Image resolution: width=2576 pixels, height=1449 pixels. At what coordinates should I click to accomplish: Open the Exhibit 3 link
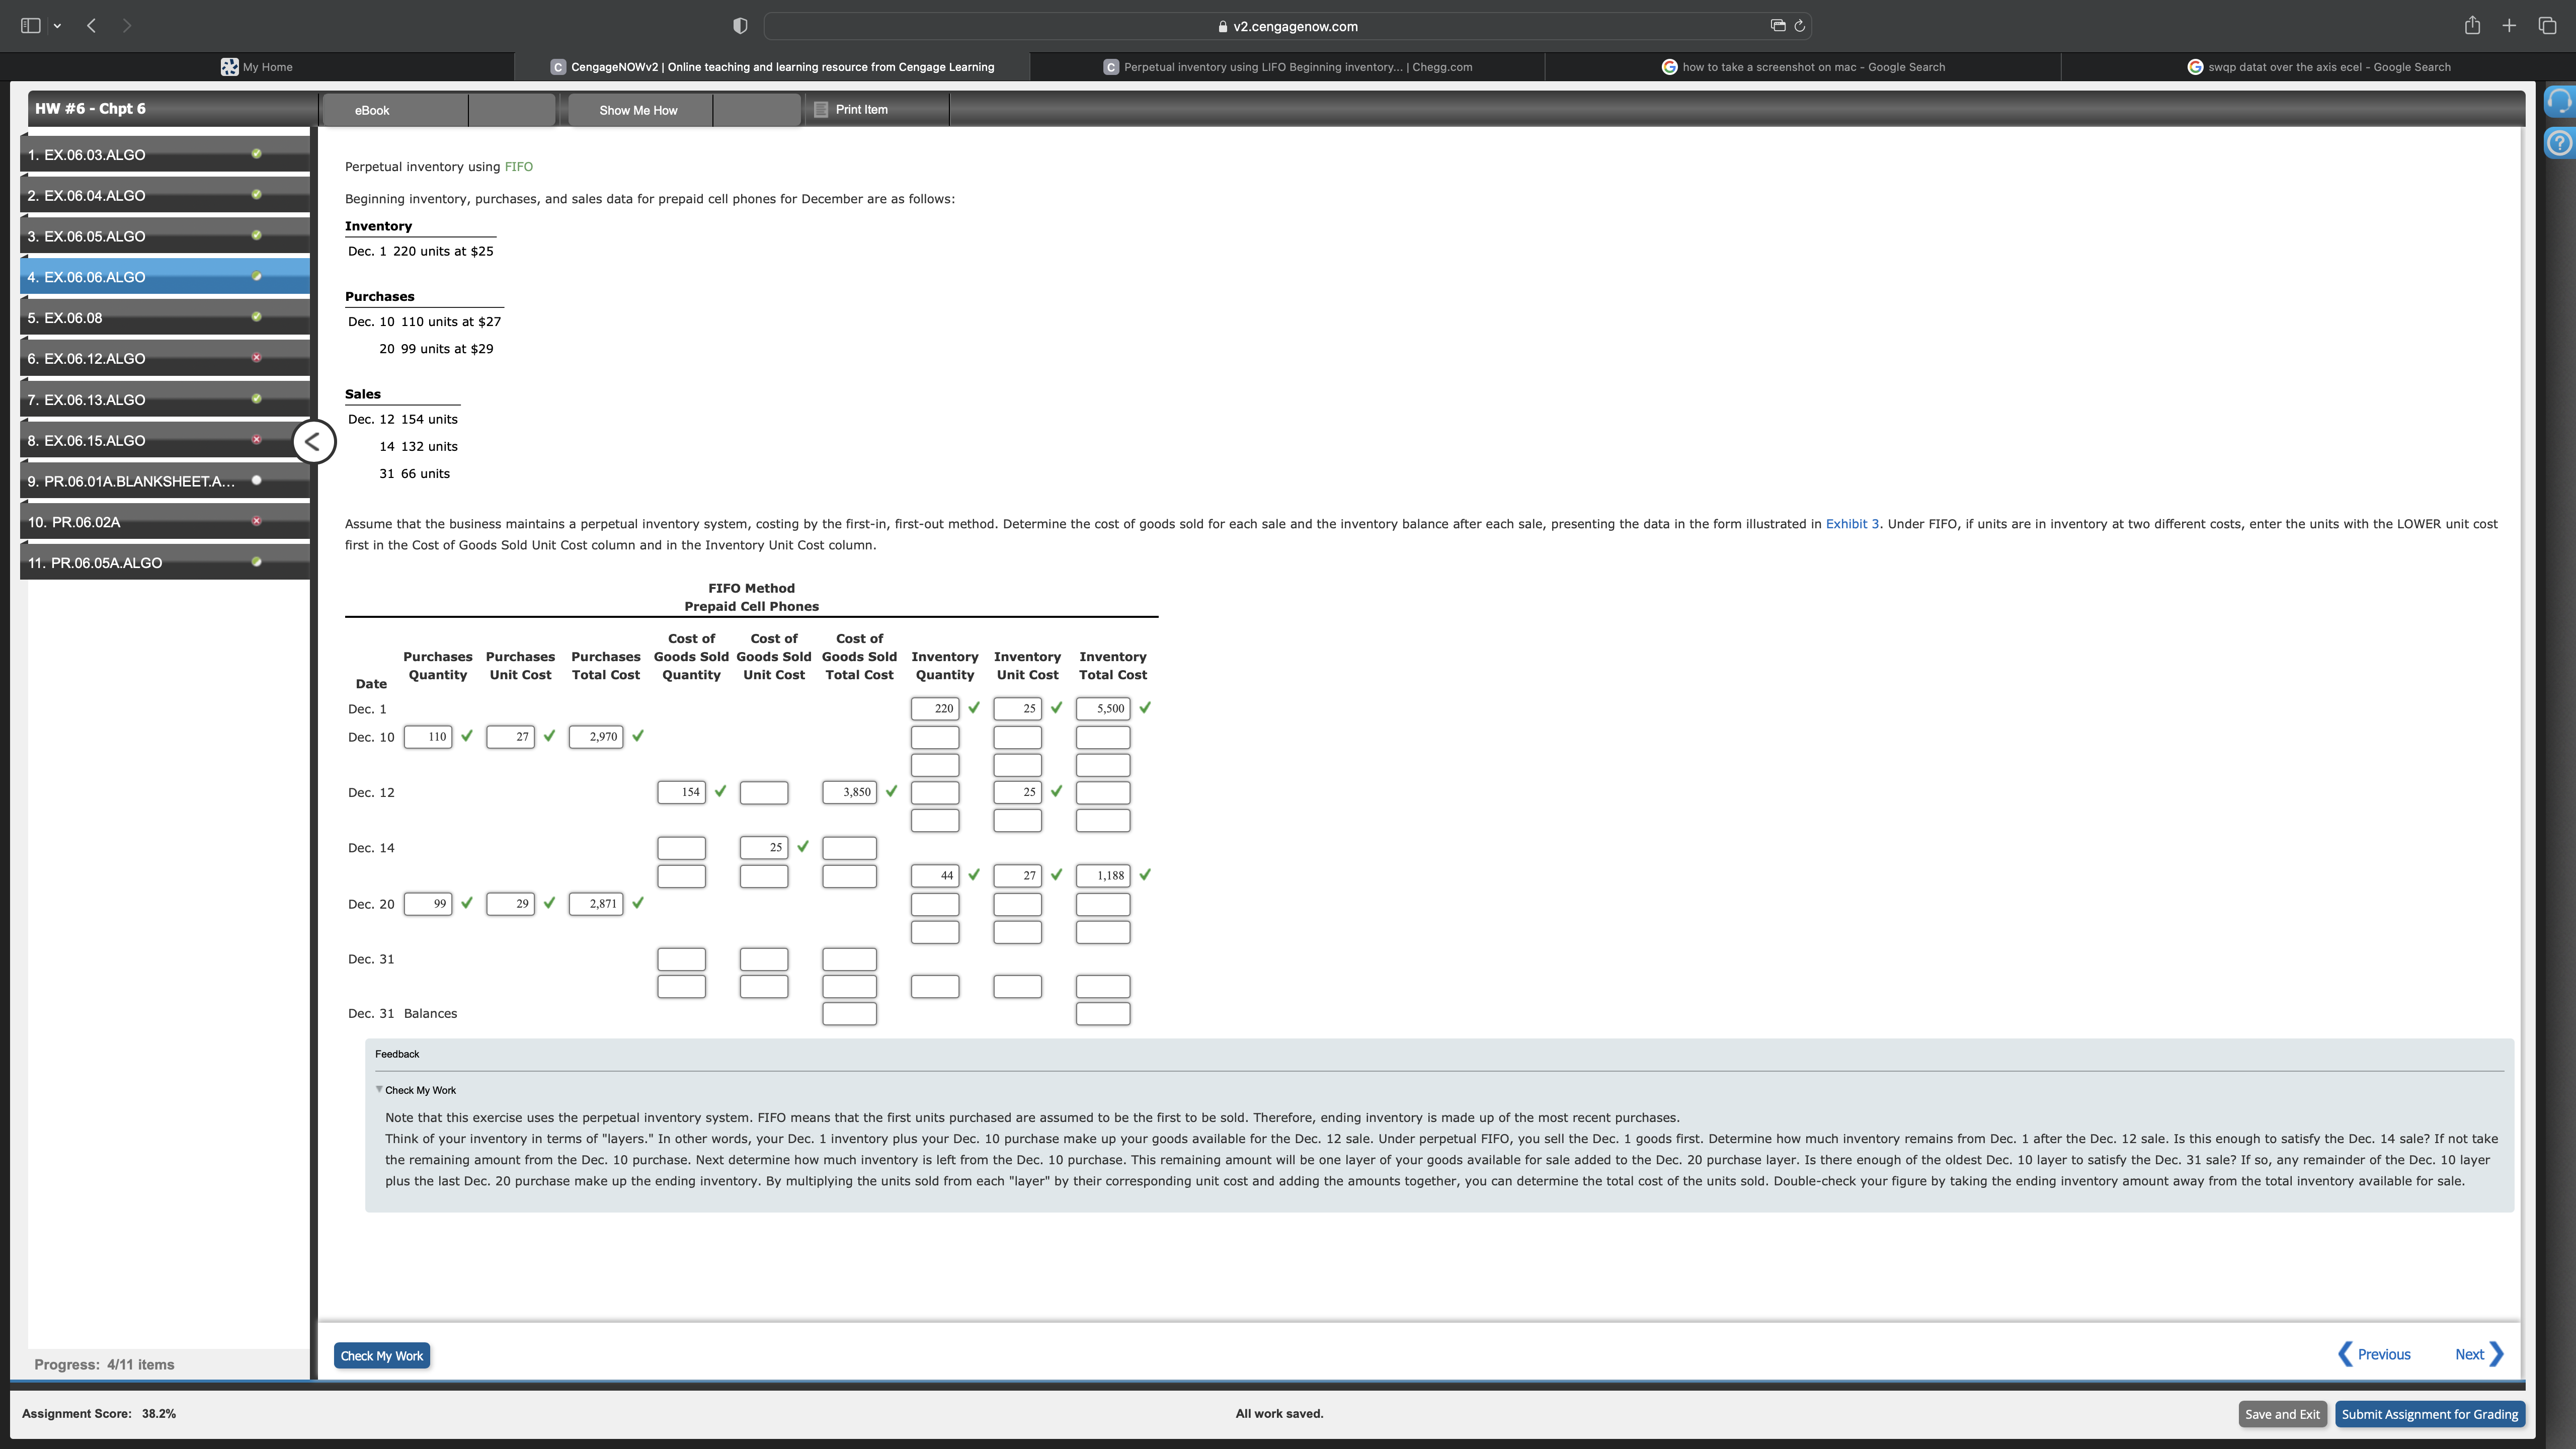tap(1851, 524)
